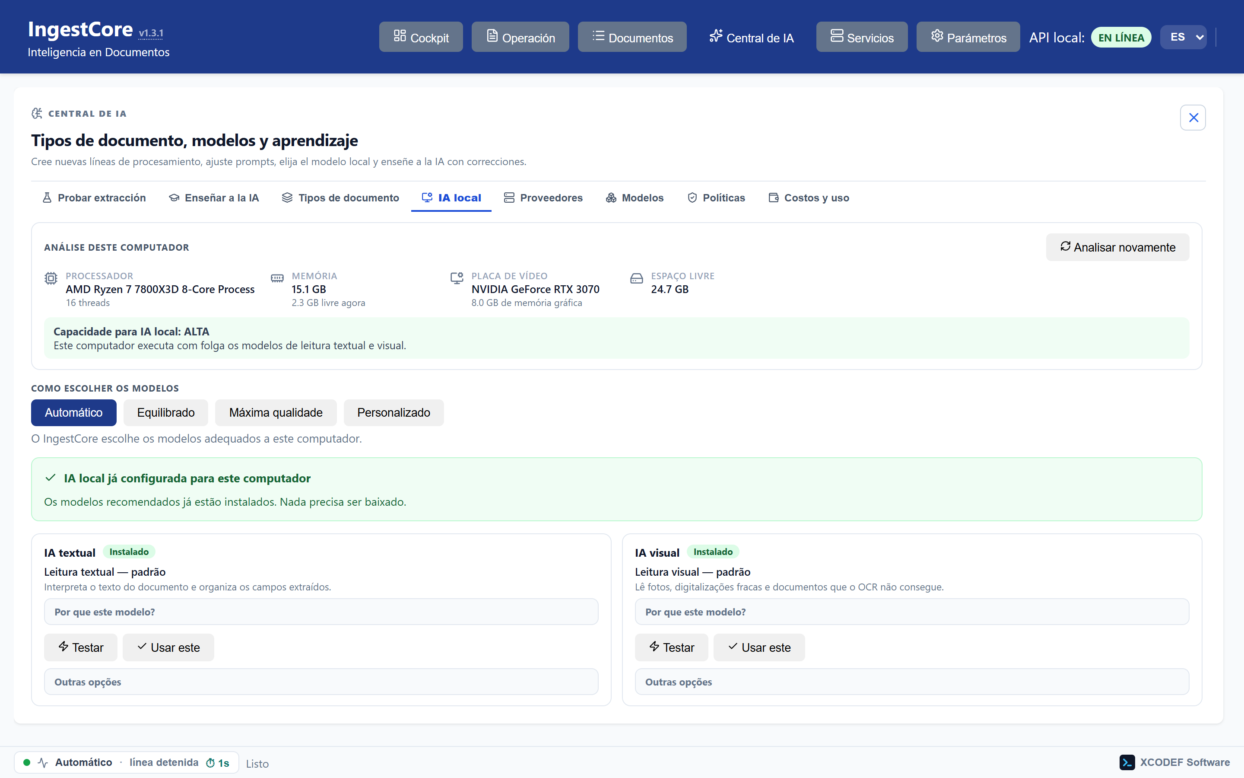Click the graduation cap icon on Enseñar a la IA
Image resolution: width=1244 pixels, height=778 pixels.
(174, 198)
